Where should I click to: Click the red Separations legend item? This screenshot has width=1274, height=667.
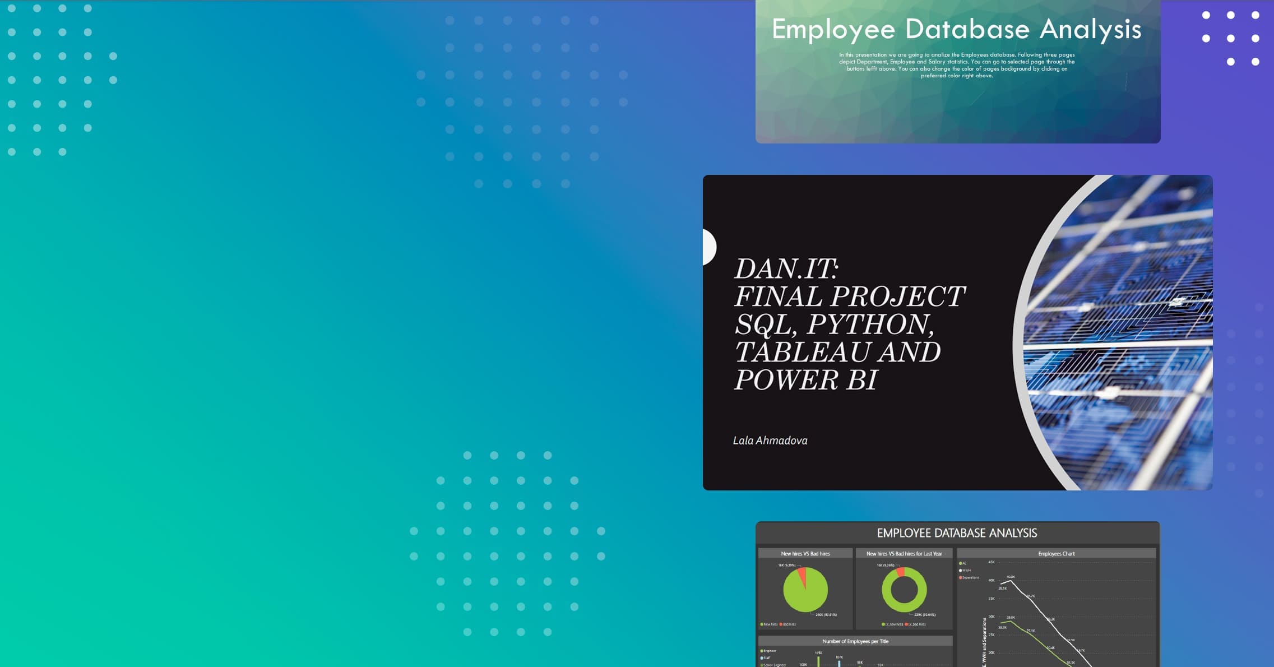click(x=969, y=577)
